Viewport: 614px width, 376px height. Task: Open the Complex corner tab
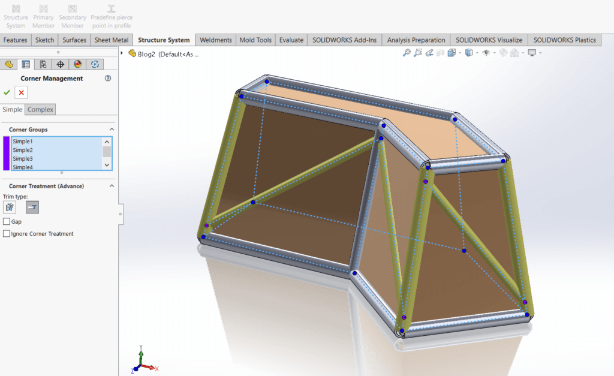tap(41, 109)
